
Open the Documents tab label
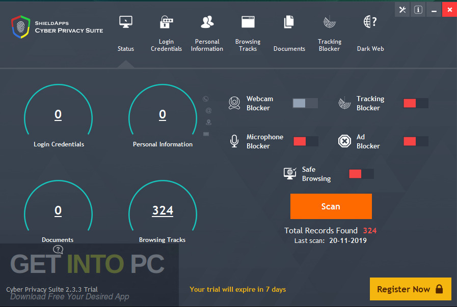click(x=289, y=49)
